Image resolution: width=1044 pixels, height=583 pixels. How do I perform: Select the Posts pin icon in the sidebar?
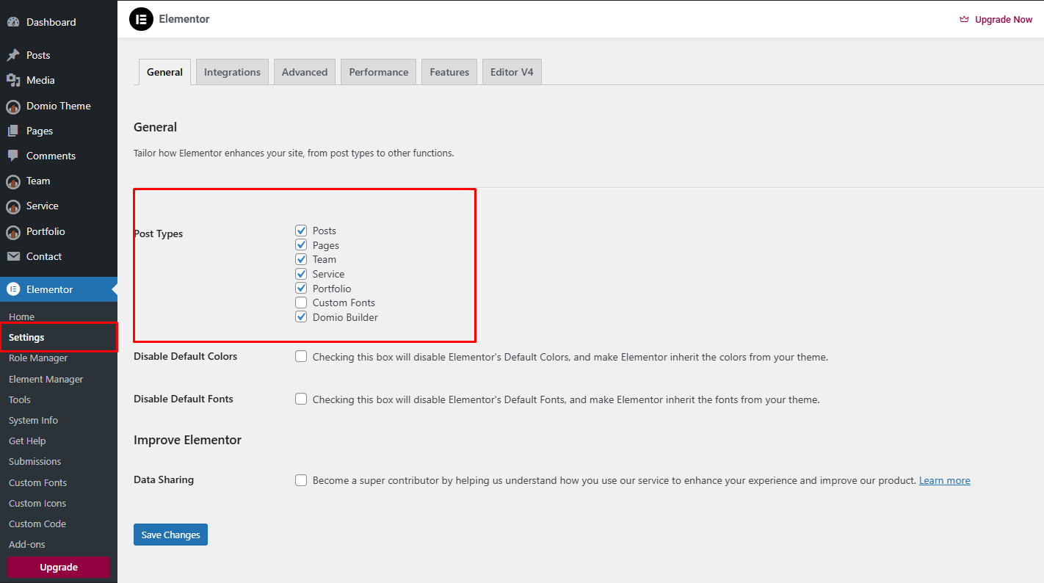tap(13, 54)
